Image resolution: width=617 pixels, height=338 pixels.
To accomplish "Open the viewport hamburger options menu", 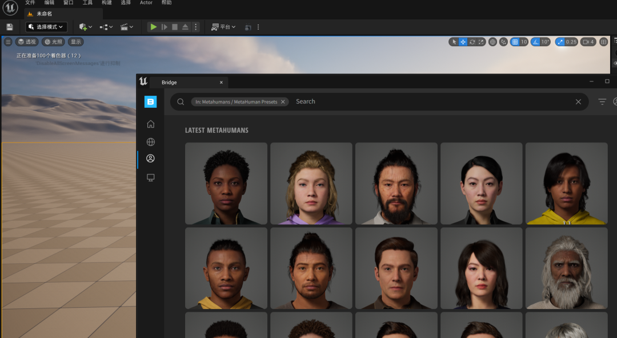I will tap(8, 42).
